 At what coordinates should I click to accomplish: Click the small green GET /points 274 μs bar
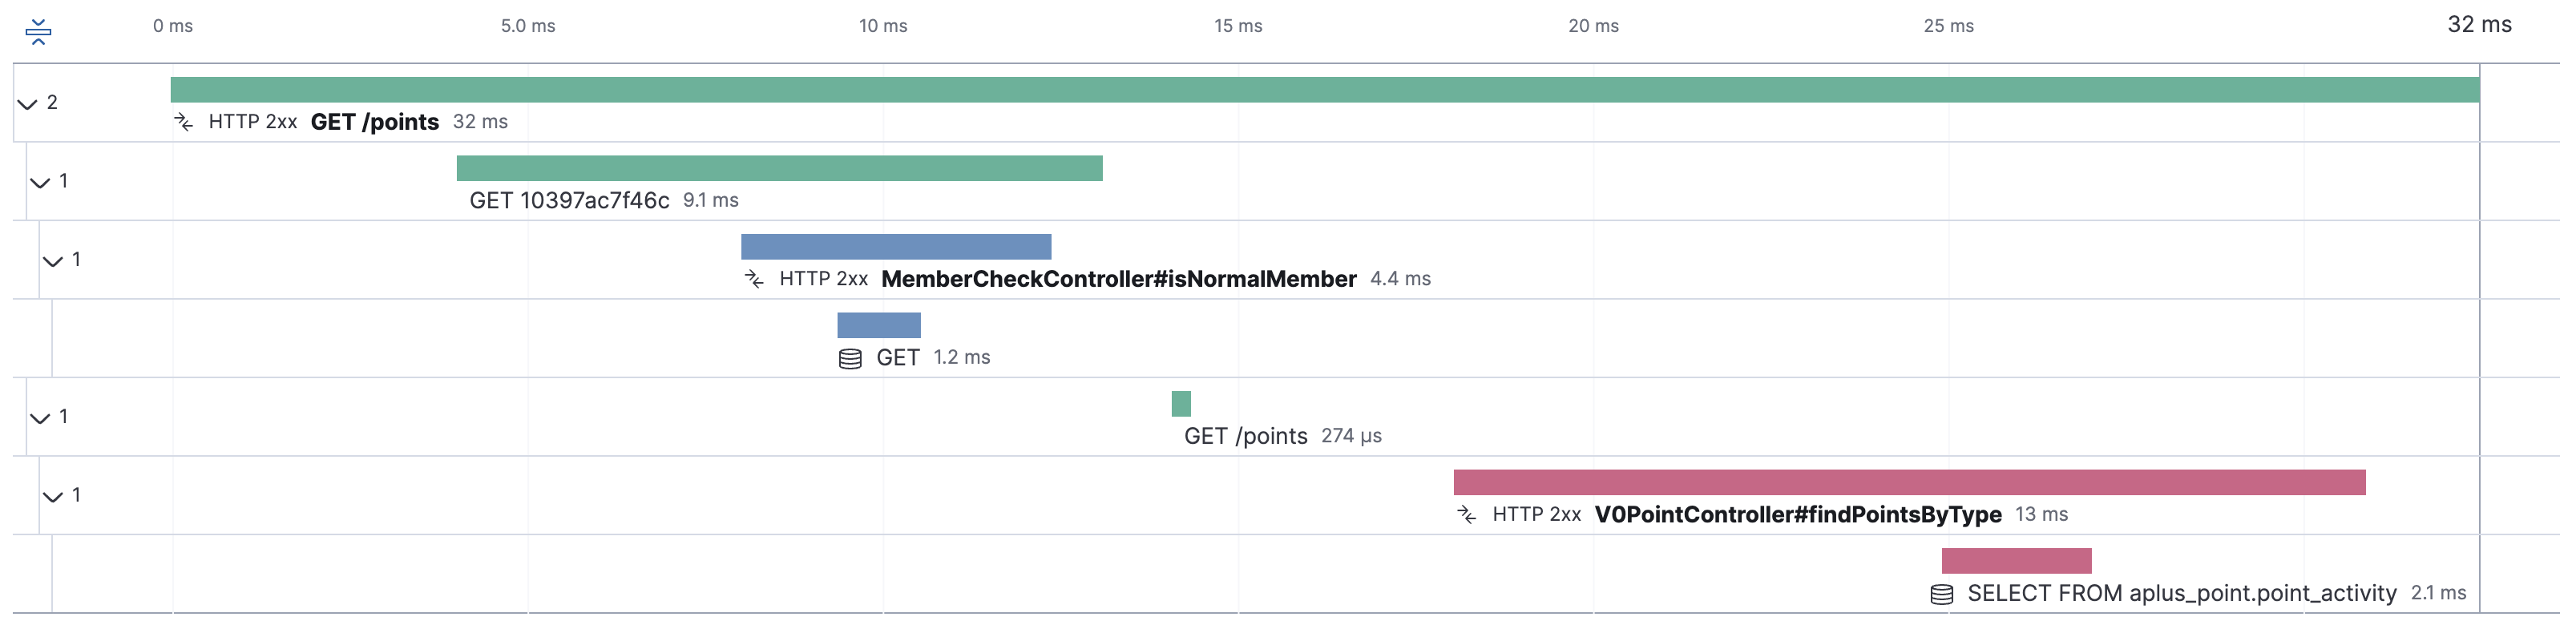(x=1181, y=404)
